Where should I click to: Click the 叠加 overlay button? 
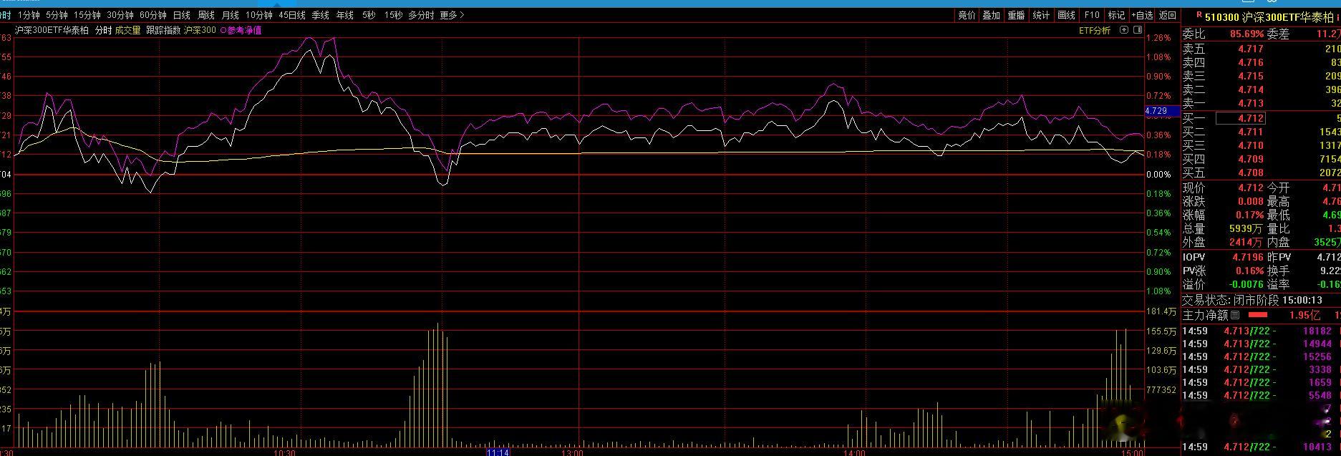pos(991,15)
